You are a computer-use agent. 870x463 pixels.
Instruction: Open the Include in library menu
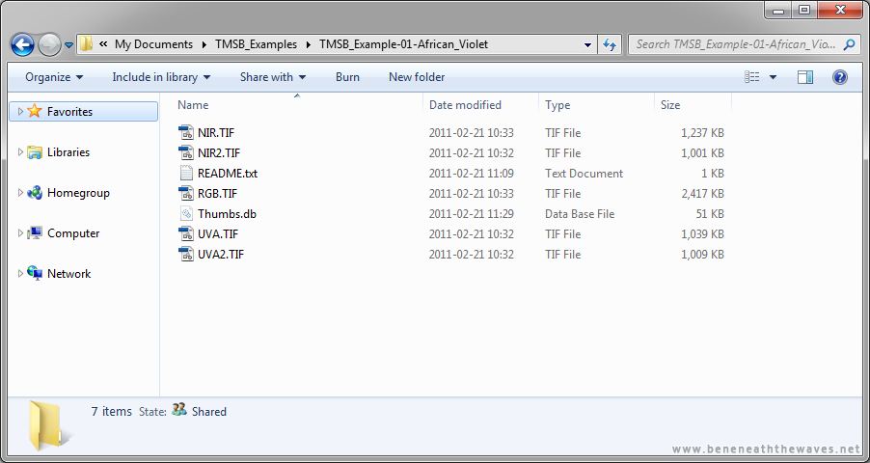pyautogui.click(x=161, y=77)
